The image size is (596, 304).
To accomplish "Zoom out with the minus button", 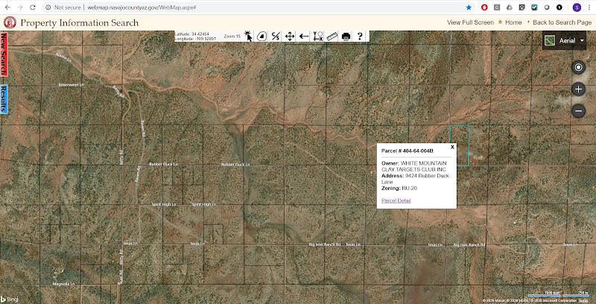I will click(578, 111).
